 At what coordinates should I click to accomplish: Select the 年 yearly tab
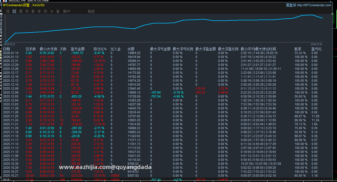tap(39, 11)
